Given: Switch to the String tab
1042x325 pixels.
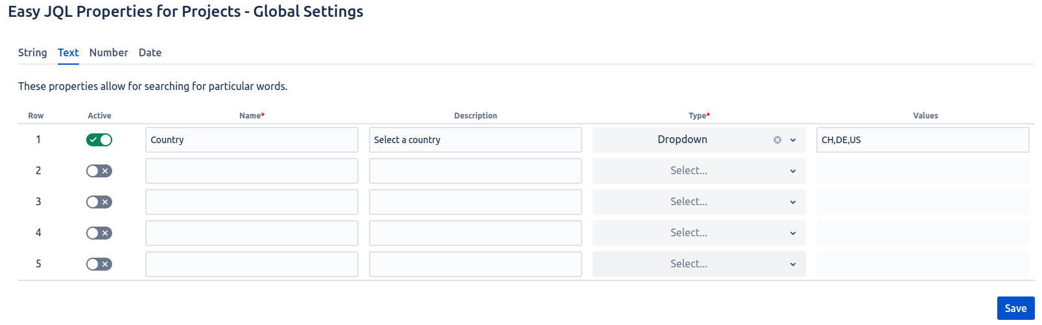Looking at the screenshot, I should click(x=32, y=52).
